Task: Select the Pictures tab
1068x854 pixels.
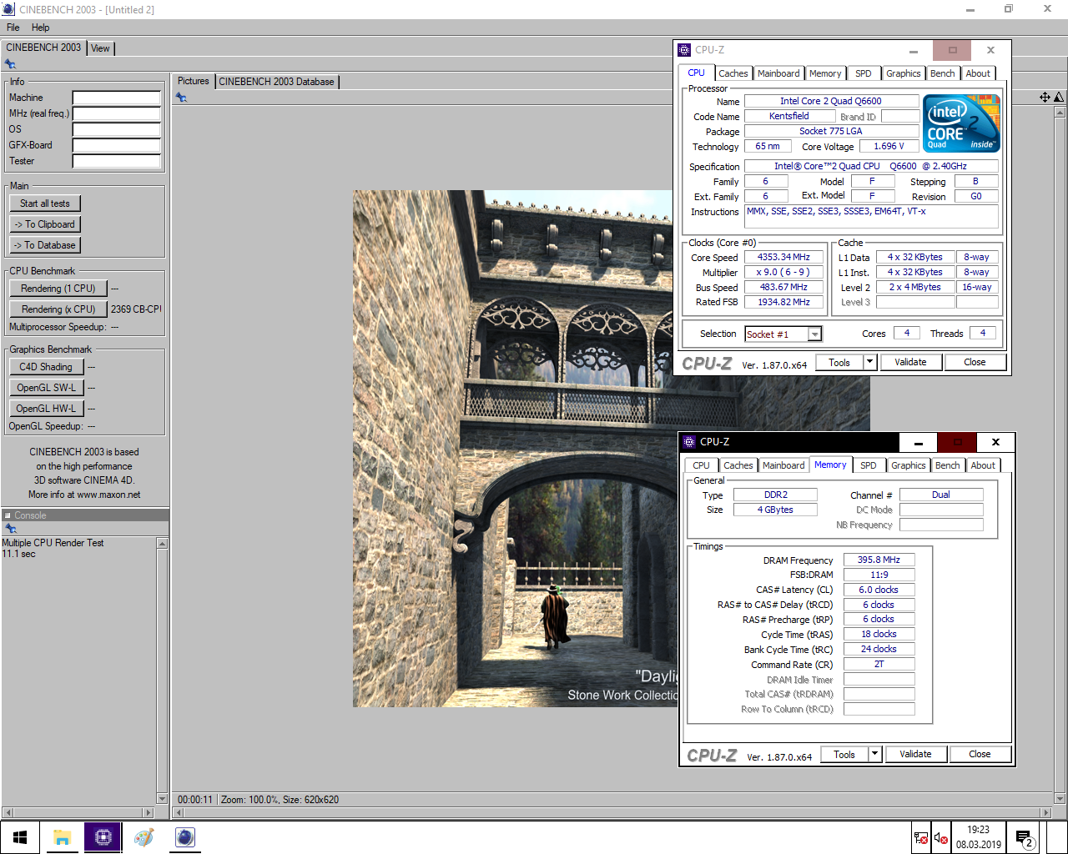Action: click(x=194, y=81)
